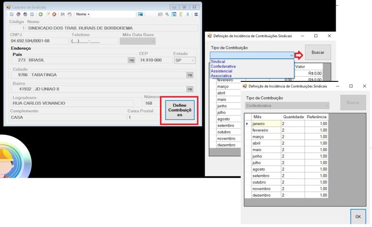372x227 pixels.
Task: Click the CEP field 14.910-000
Action: [155, 60]
